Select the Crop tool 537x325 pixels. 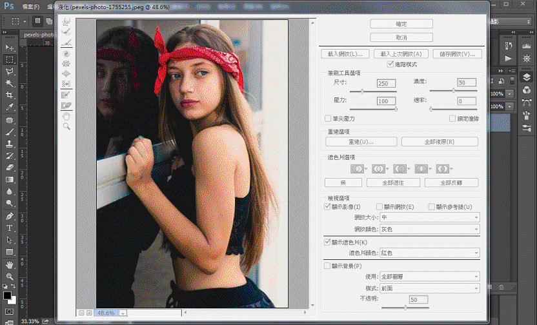coord(10,95)
